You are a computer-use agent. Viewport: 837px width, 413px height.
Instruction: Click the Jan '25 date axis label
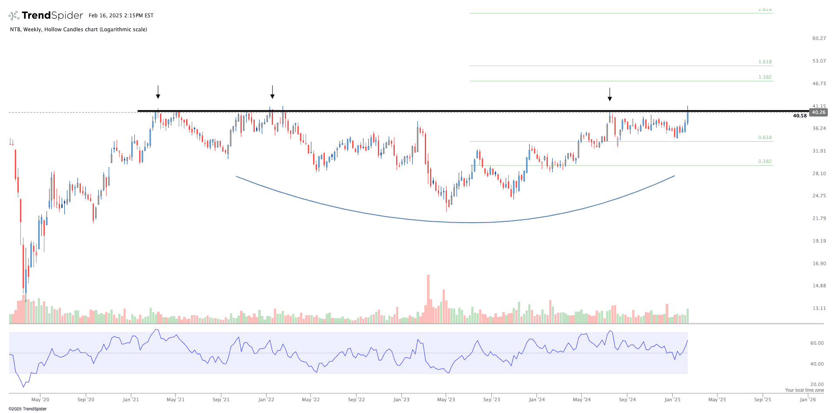pyautogui.click(x=673, y=400)
